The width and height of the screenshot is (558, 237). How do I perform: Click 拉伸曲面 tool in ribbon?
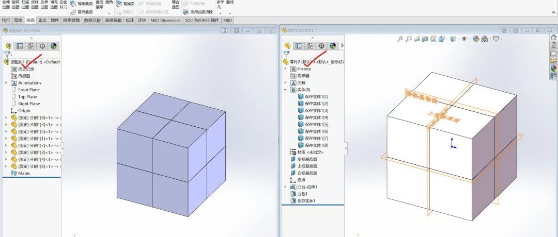tap(6, 4)
